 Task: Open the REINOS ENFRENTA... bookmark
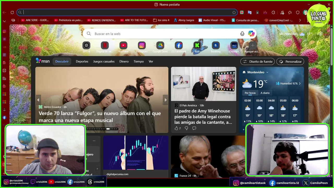coord(102,20)
